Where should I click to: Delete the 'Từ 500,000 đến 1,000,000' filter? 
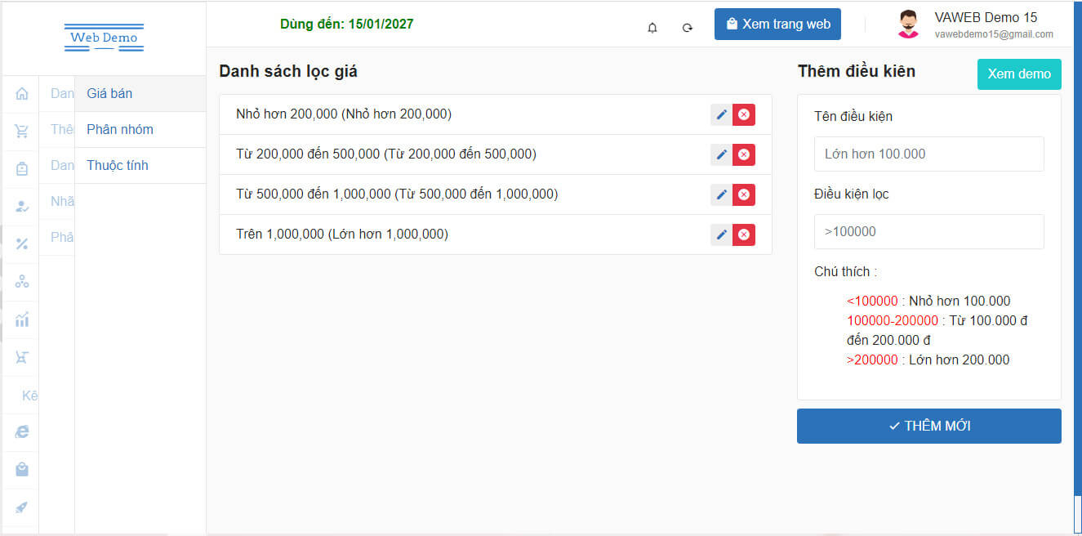click(x=744, y=195)
